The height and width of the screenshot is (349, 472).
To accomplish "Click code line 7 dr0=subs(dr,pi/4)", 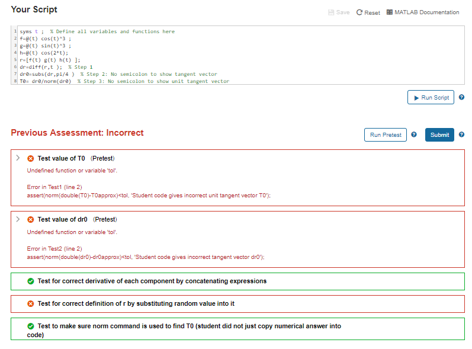I will (118, 74).
